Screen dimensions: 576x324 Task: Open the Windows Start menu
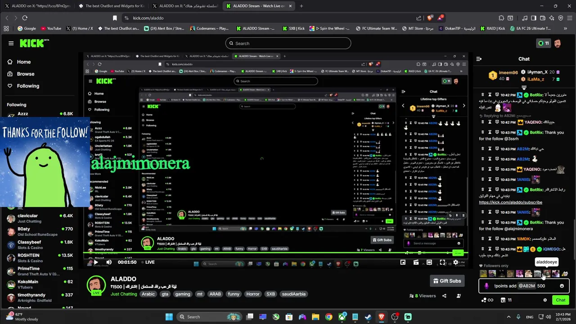tap(169, 317)
